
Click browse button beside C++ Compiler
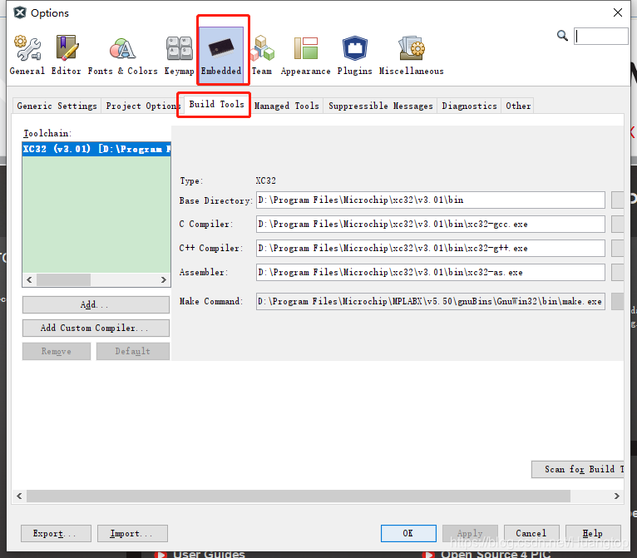(618, 248)
